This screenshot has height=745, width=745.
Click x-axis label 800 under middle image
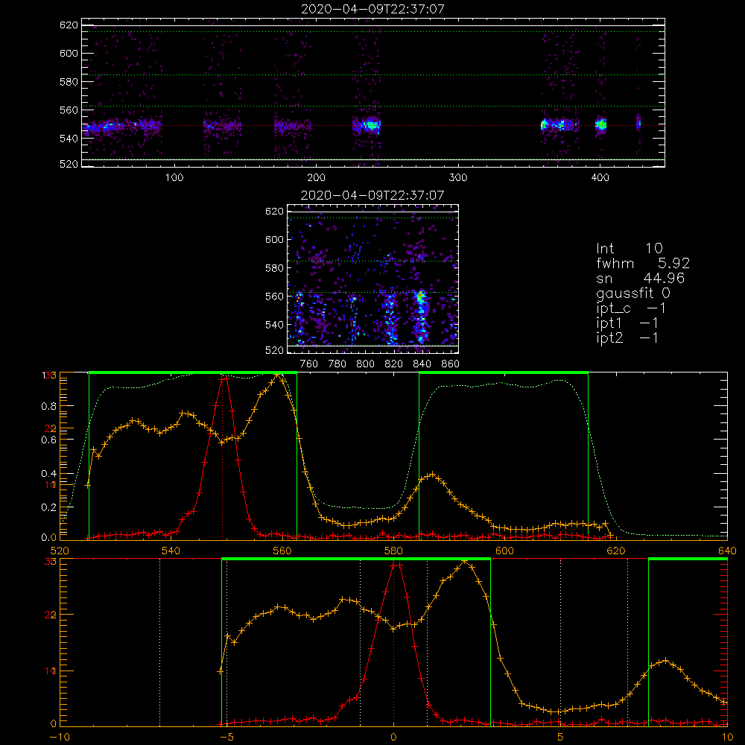click(x=365, y=364)
